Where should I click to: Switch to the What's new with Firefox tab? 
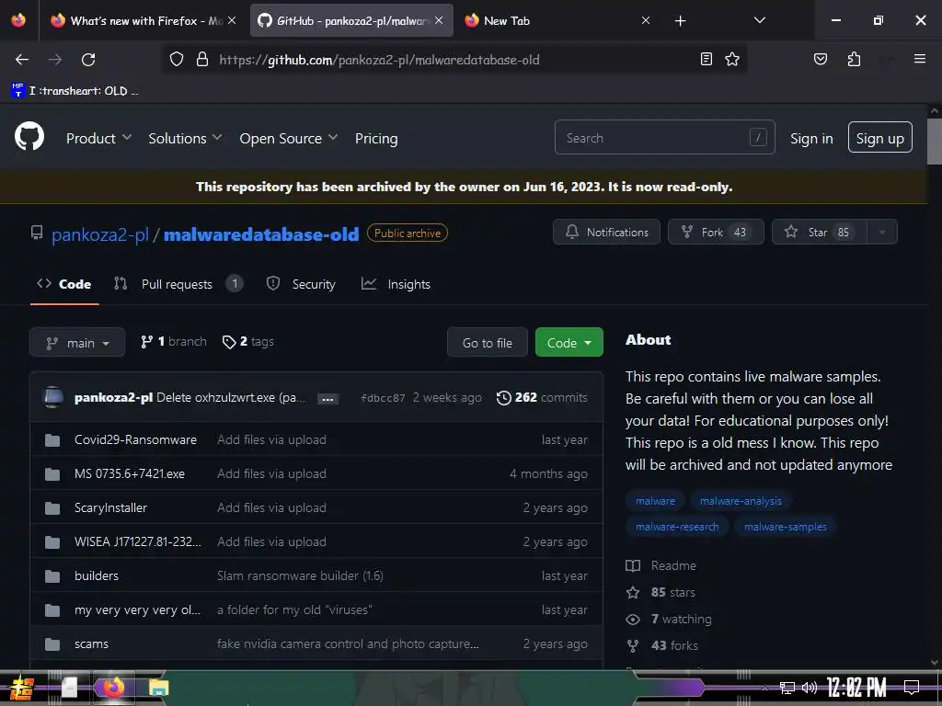click(136, 20)
